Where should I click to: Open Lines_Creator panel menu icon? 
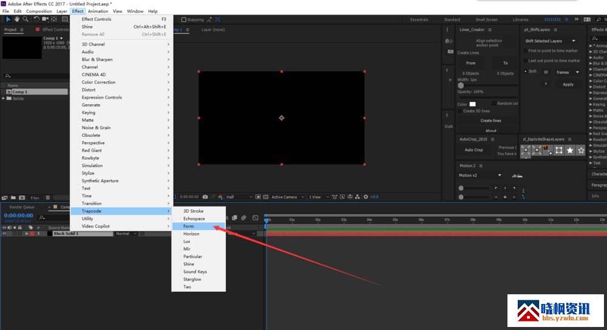pos(490,30)
